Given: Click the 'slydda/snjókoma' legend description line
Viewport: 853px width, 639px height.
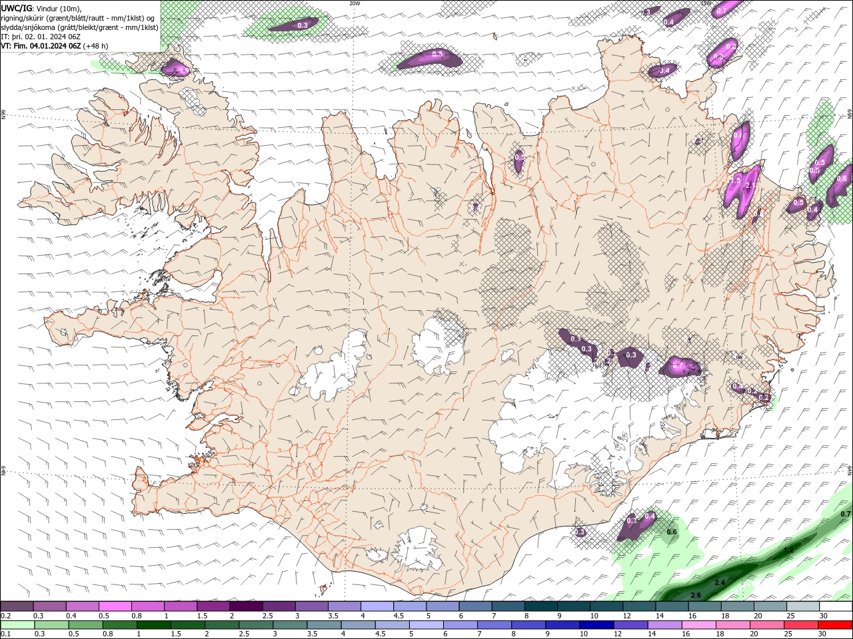Looking at the screenshot, I should [x=80, y=27].
